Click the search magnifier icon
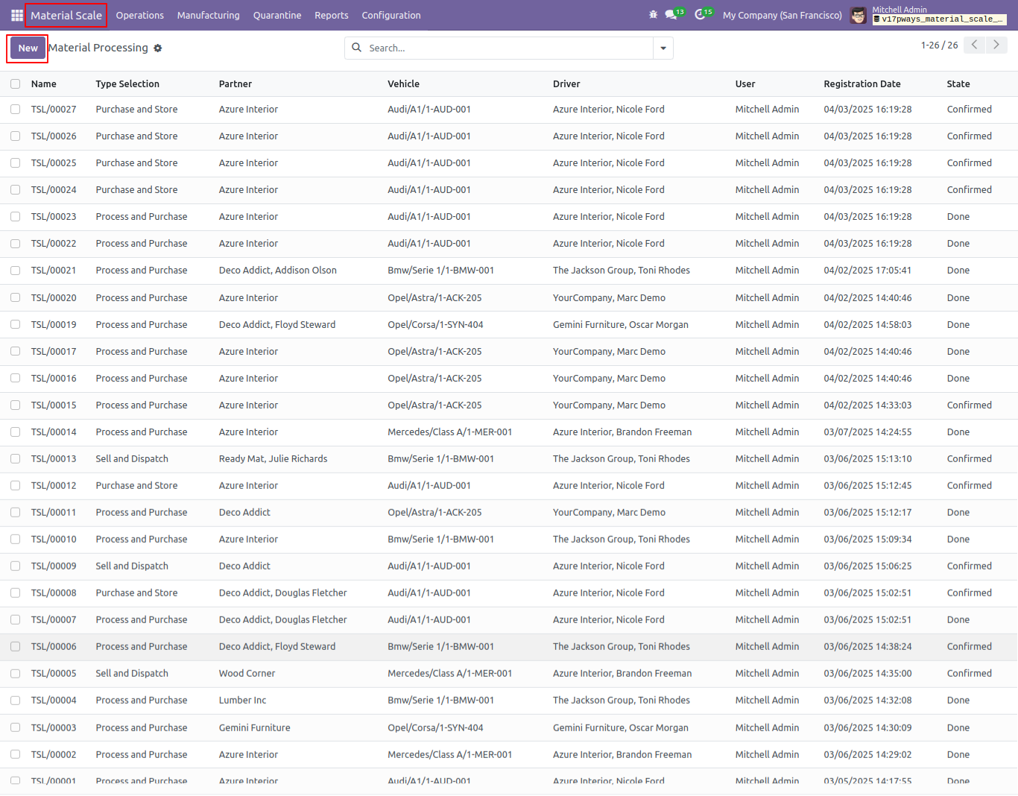Viewport: 1018px width, 796px height. click(x=357, y=48)
